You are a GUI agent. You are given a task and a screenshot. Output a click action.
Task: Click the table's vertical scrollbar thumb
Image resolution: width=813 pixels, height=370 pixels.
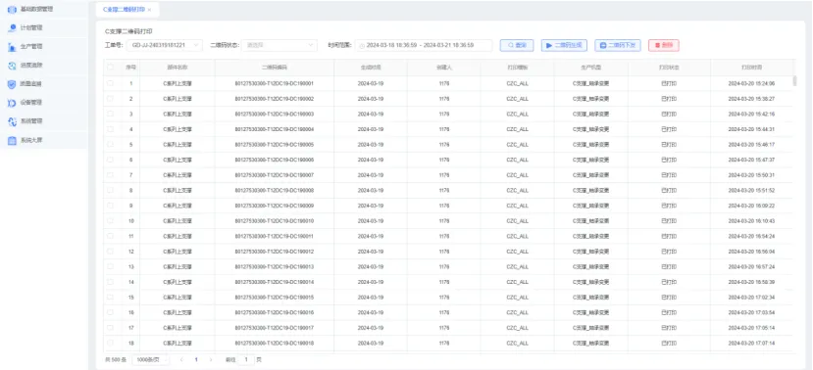tap(794, 80)
